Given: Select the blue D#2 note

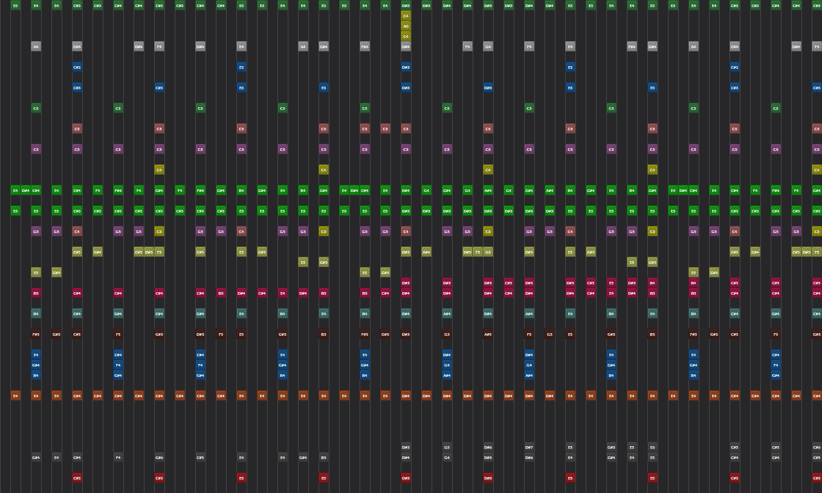Looking at the screenshot, I should [x=406, y=67].
